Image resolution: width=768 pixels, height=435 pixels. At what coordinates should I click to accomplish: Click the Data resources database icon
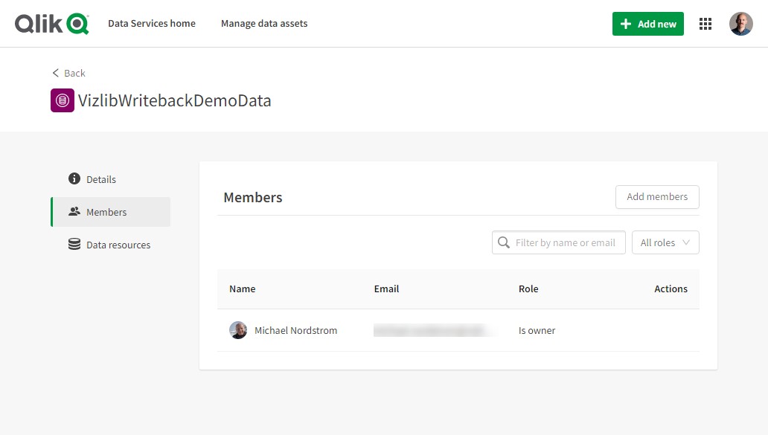[74, 244]
